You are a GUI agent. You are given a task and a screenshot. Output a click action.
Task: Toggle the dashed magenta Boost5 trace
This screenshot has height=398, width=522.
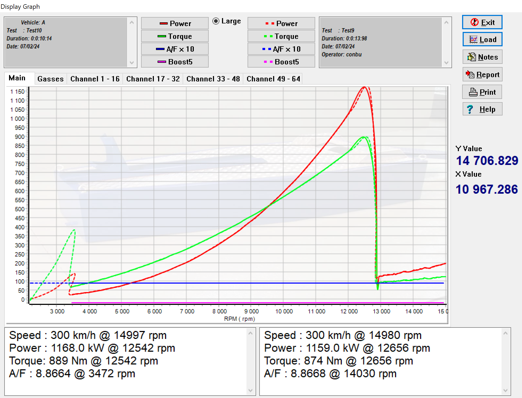coord(281,62)
